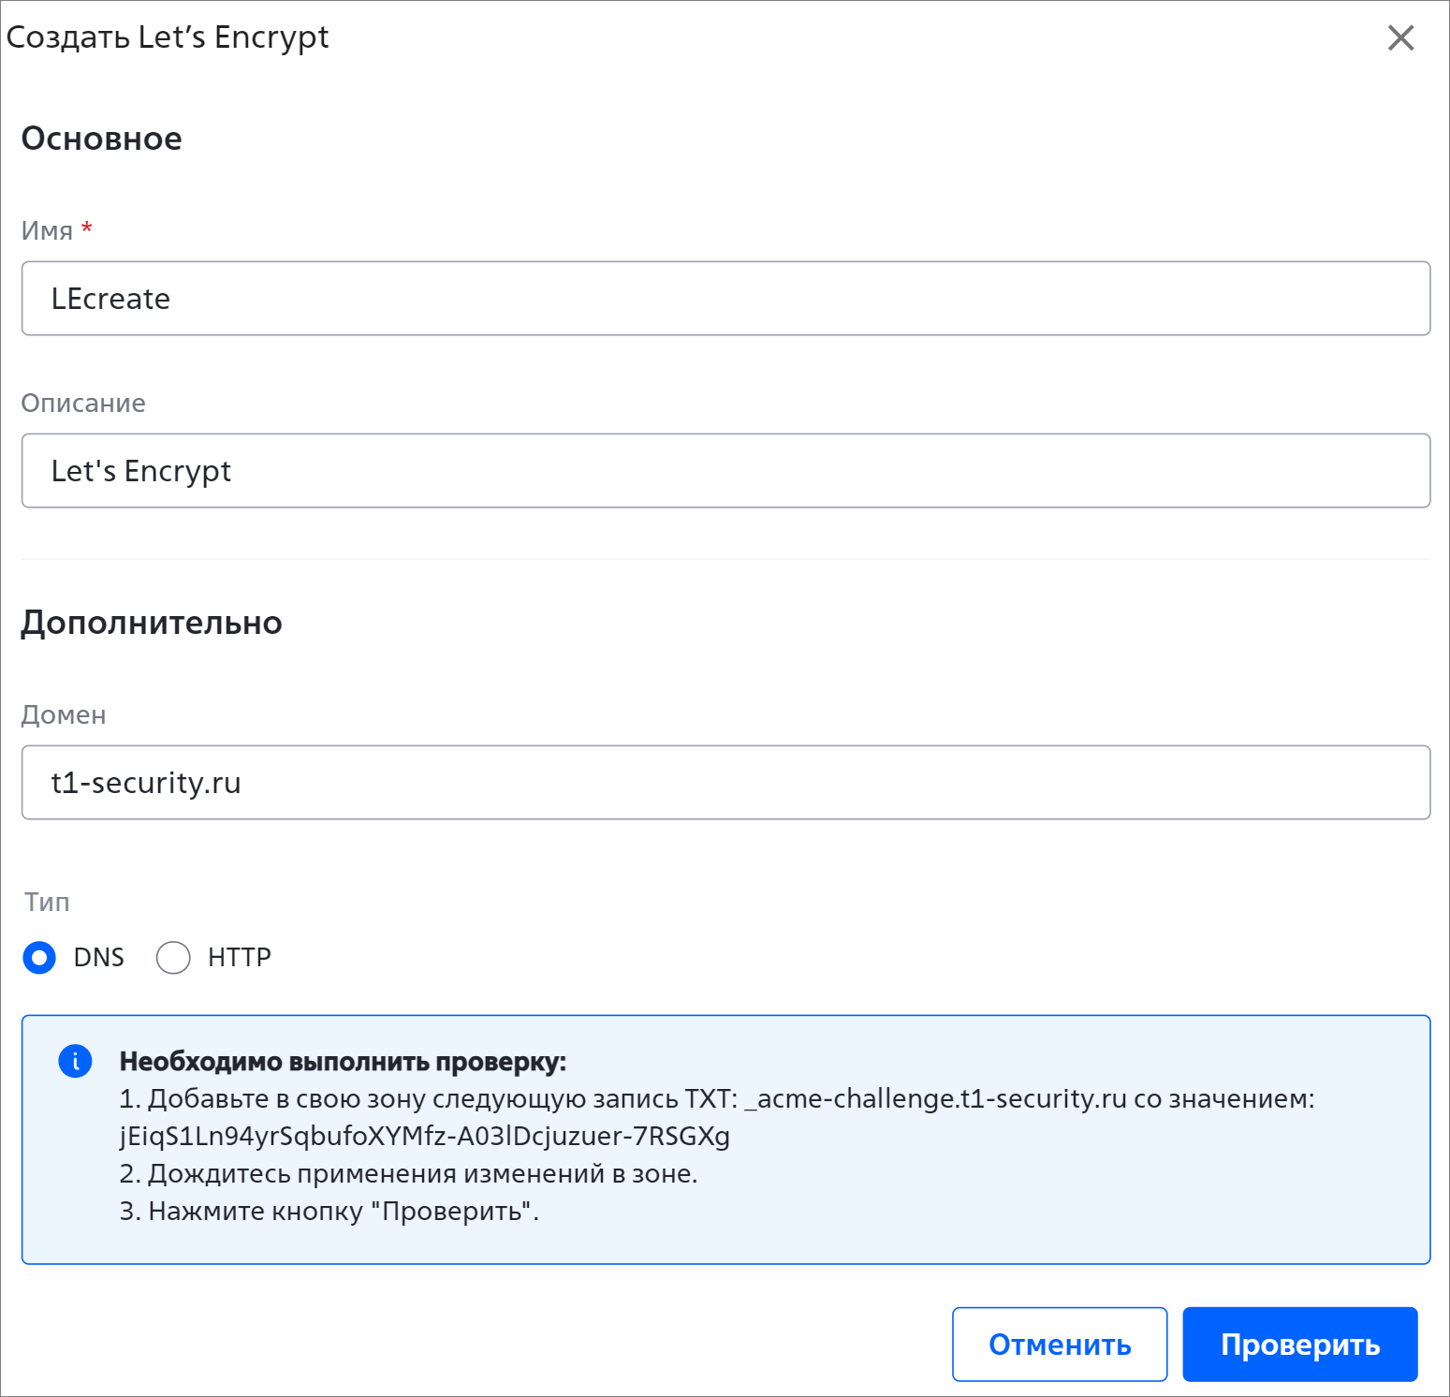Click the Необходимо выполнить проверку heading
Image resolution: width=1450 pixels, height=1397 pixels.
343,1062
